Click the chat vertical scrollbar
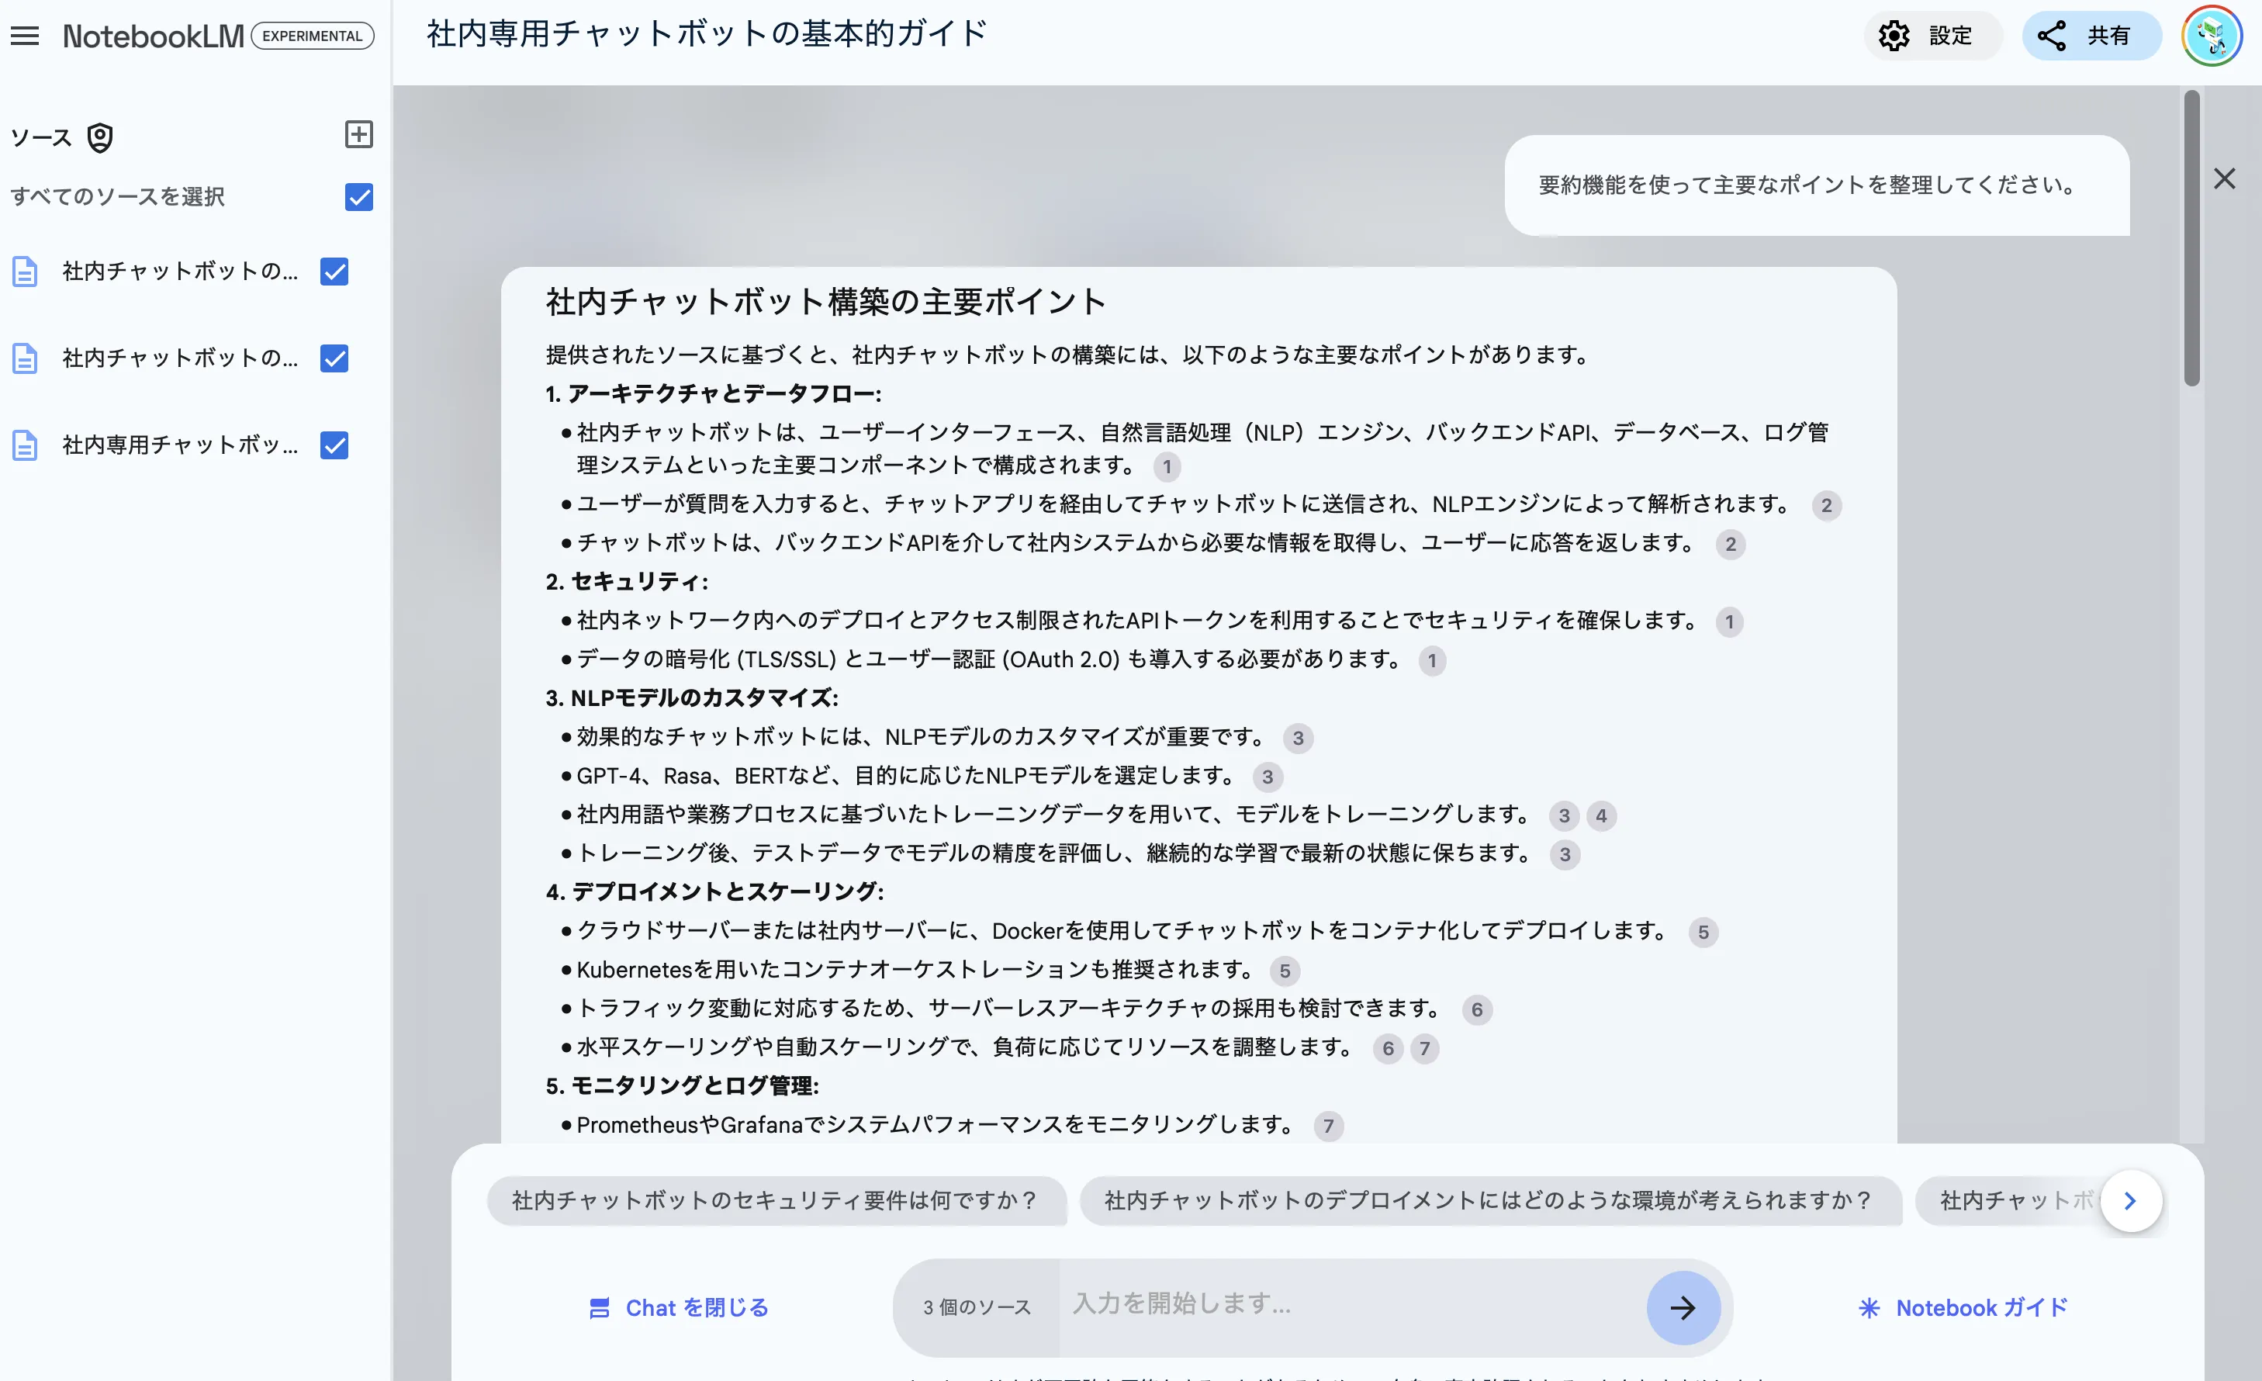Screen dimensions: 2262x1381 [x=2191, y=239]
